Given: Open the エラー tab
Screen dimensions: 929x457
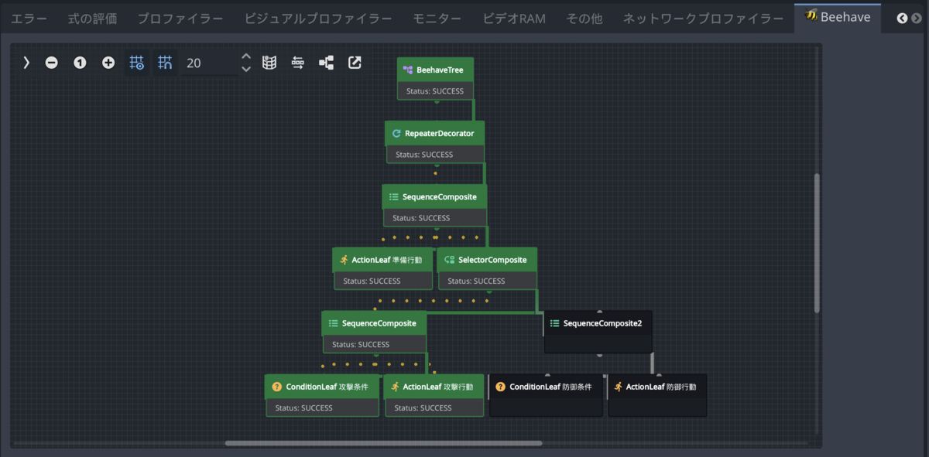Looking at the screenshot, I should [x=29, y=18].
